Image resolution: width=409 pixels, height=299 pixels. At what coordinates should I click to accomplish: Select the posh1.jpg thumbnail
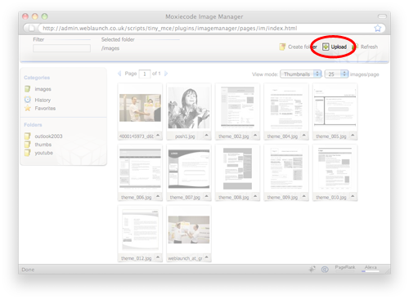click(x=189, y=108)
